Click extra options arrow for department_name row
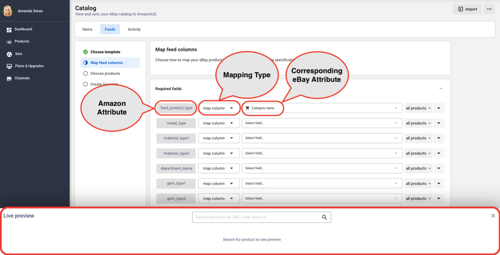The width and height of the screenshot is (500, 255). pyautogui.click(x=439, y=168)
